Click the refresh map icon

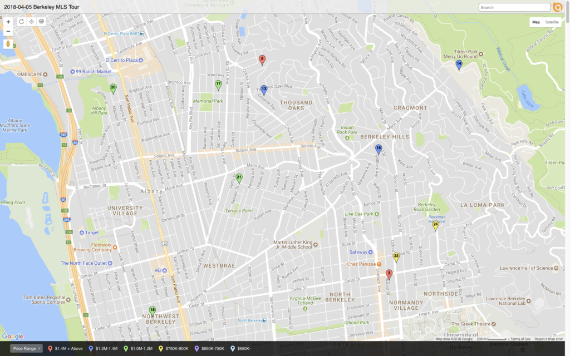(22, 22)
